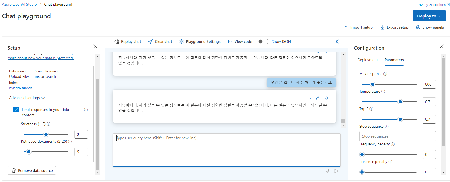This screenshot has width=450, height=182.
Task: Click the info icon next to Top P
Action: 371,109
